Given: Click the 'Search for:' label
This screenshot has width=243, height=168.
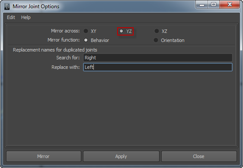Looking at the screenshot, I should 68,58.
